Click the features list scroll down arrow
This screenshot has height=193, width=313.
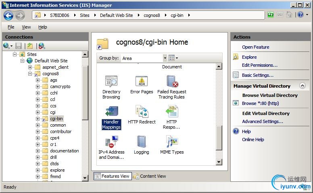219,162
